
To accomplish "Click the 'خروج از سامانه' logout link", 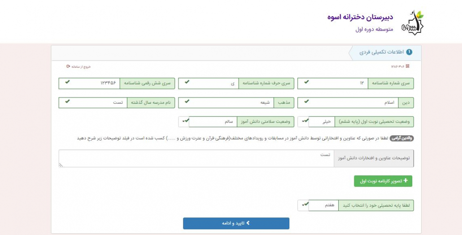I will [78, 67].
